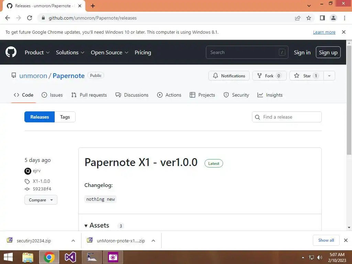Open unmoron user profile link

(x=33, y=76)
